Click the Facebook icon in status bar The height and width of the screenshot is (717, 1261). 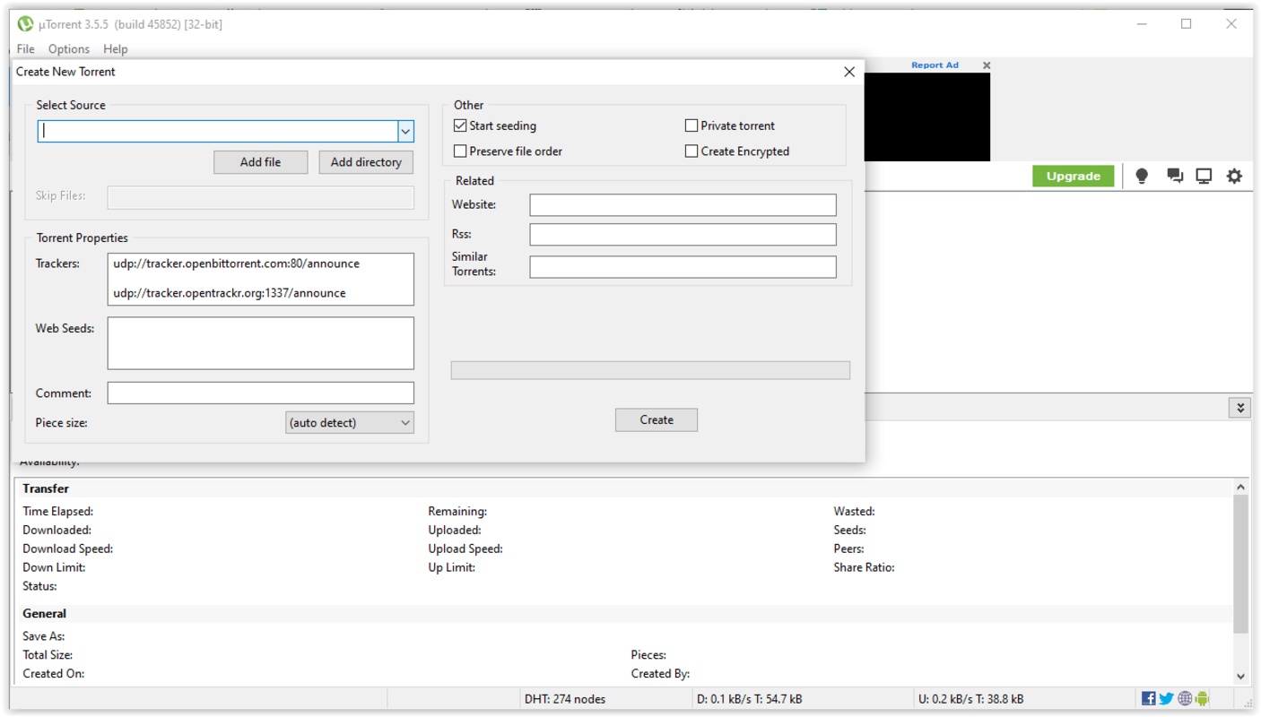pos(1148,699)
